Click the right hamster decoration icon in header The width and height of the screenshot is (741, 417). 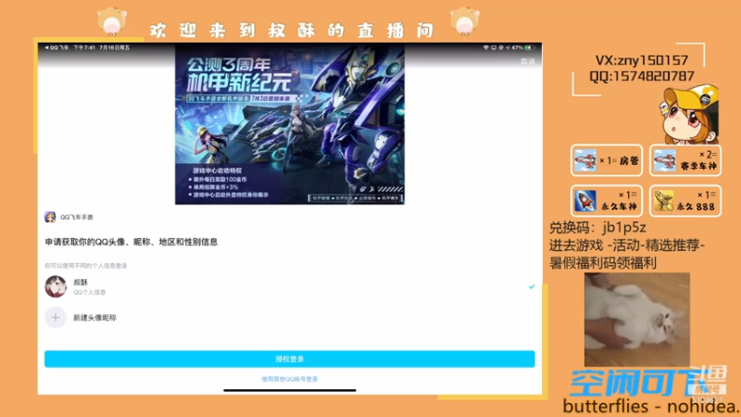465,21
